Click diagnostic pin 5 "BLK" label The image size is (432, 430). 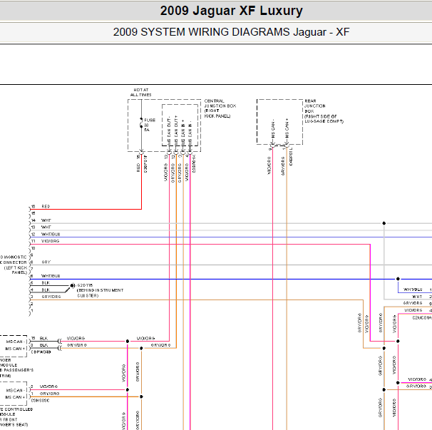tap(46, 283)
